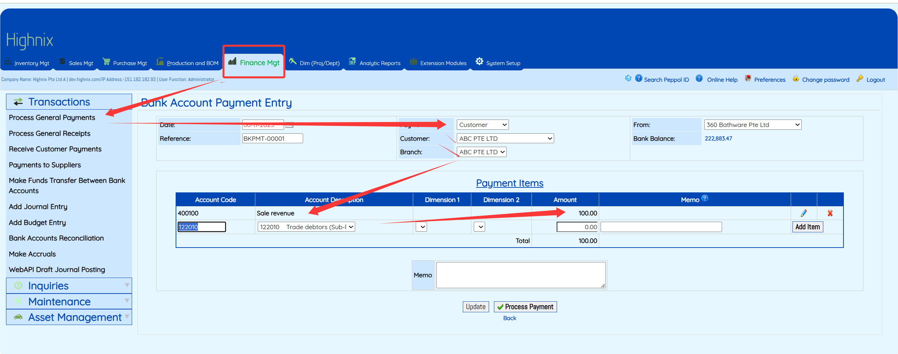
Task: Click the Add Item button
Action: point(807,227)
